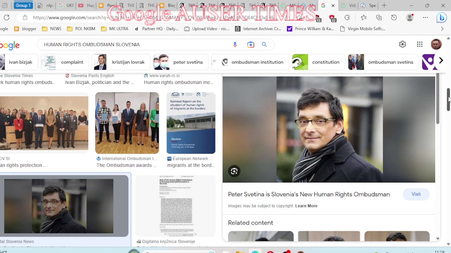Switch to the Bloc blogger tab
The width and height of the screenshot is (451, 253).
point(167,6)
